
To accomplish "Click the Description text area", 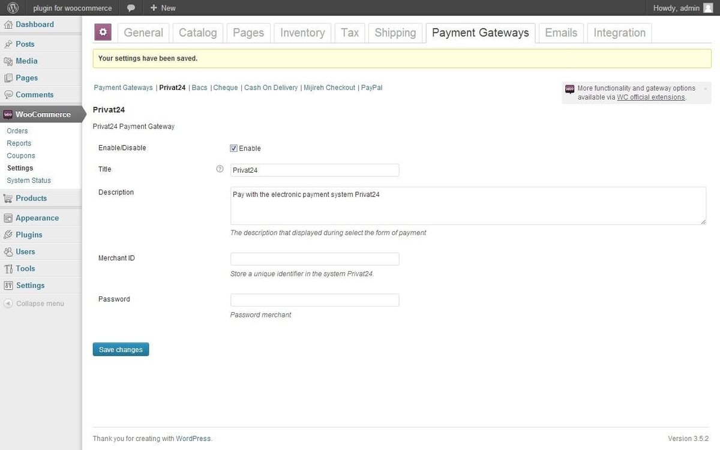I will click(x=468, y=206).
